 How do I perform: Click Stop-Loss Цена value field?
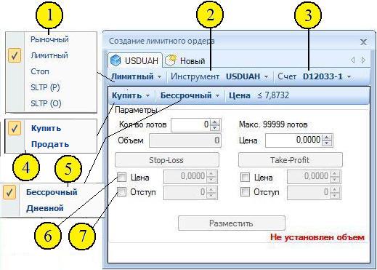[x=185, y=177]
